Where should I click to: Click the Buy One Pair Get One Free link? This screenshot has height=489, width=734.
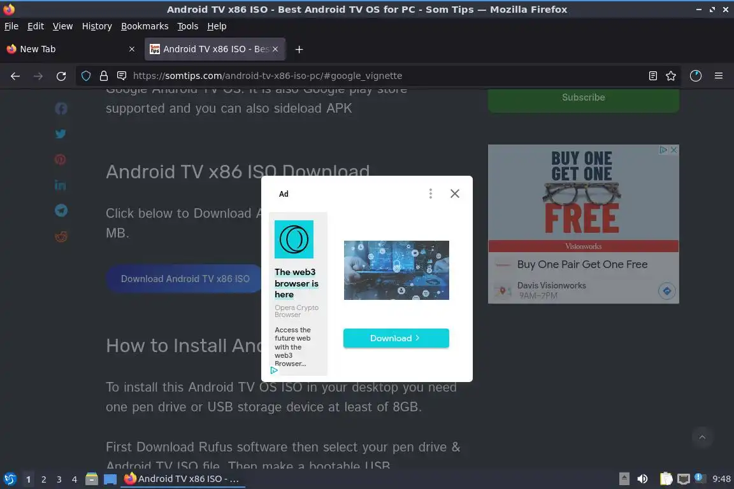pyautogui.click(x=582, y=264)
